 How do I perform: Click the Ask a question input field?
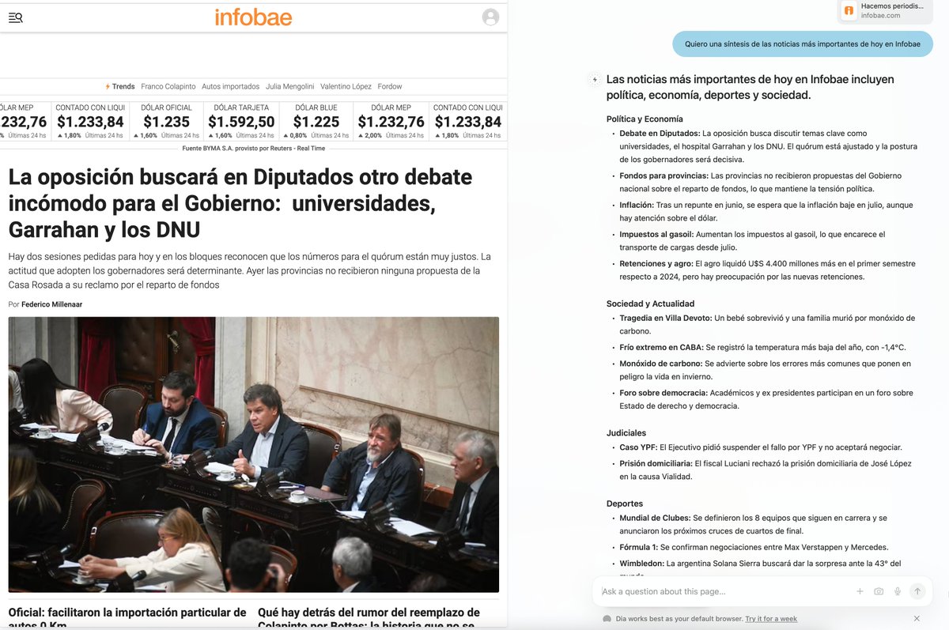724,591
